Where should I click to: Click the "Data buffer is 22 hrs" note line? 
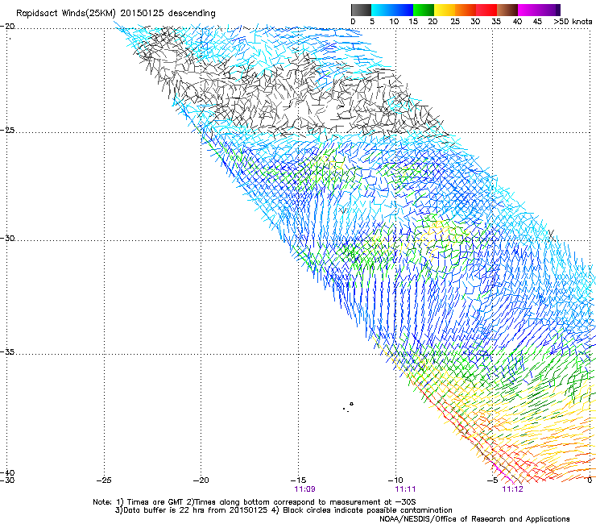(284, 510)
